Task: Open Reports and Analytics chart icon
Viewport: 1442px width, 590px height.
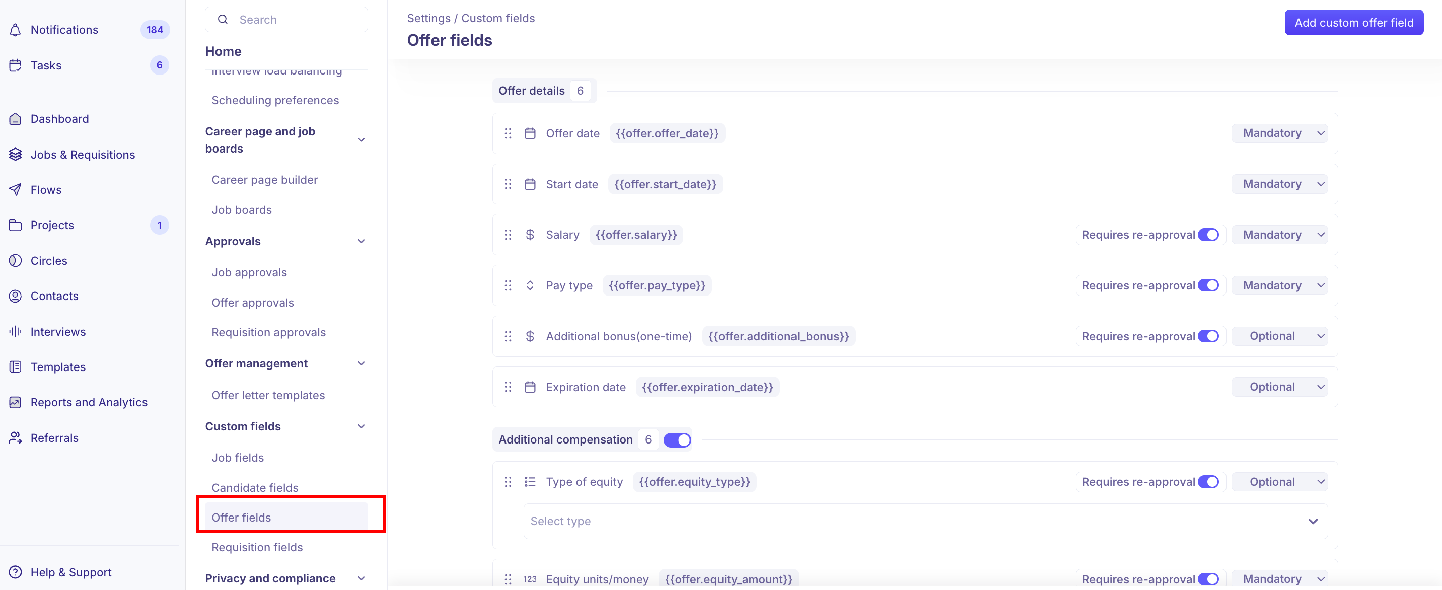Action: point(15,402)
